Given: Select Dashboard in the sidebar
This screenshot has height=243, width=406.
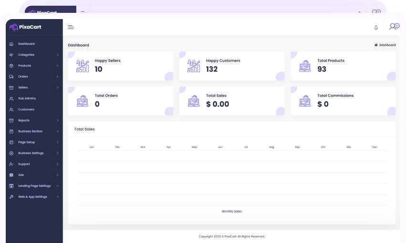Looking at the screenshot, I should [x=26, y=44].
